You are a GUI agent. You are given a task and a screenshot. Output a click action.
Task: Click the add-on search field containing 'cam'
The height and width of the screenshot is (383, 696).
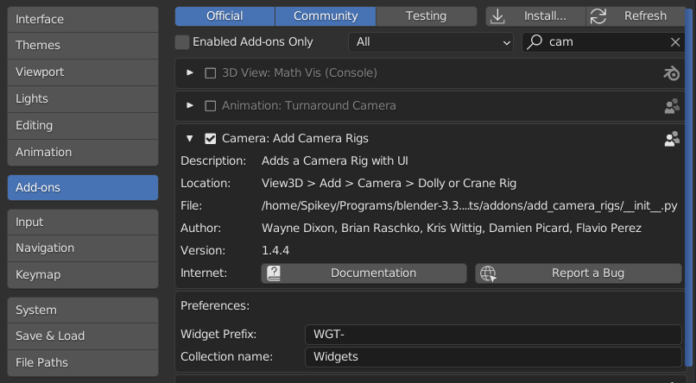[x=604, y=42]
